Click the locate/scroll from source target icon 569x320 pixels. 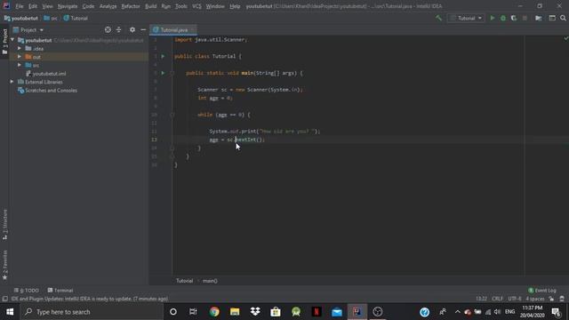click(x=108, y=29)
